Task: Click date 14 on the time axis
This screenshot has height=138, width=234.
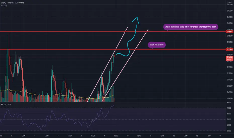Action: (220, 136)
